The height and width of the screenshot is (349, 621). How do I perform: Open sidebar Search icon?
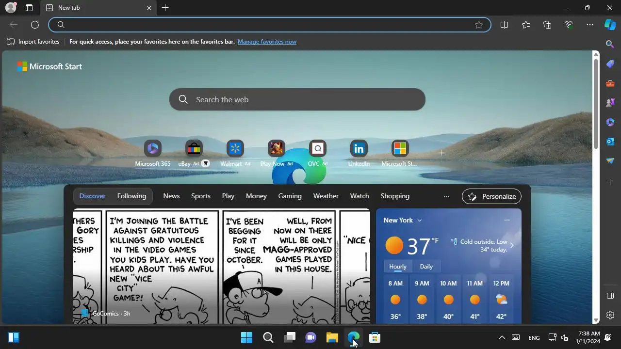point(610,44)
